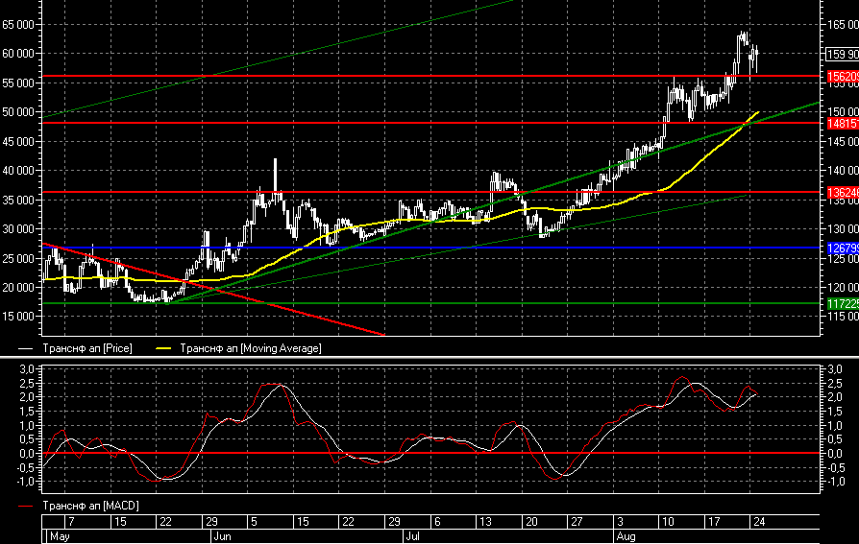This screenshot has height=544, width=859.
Task: Click the white Price legend line swatch
Action: coord(27,348)
